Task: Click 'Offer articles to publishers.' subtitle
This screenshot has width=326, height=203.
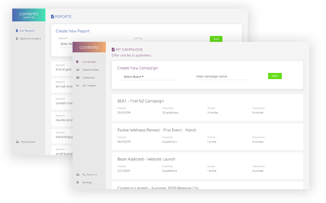Action: (132, 55)
